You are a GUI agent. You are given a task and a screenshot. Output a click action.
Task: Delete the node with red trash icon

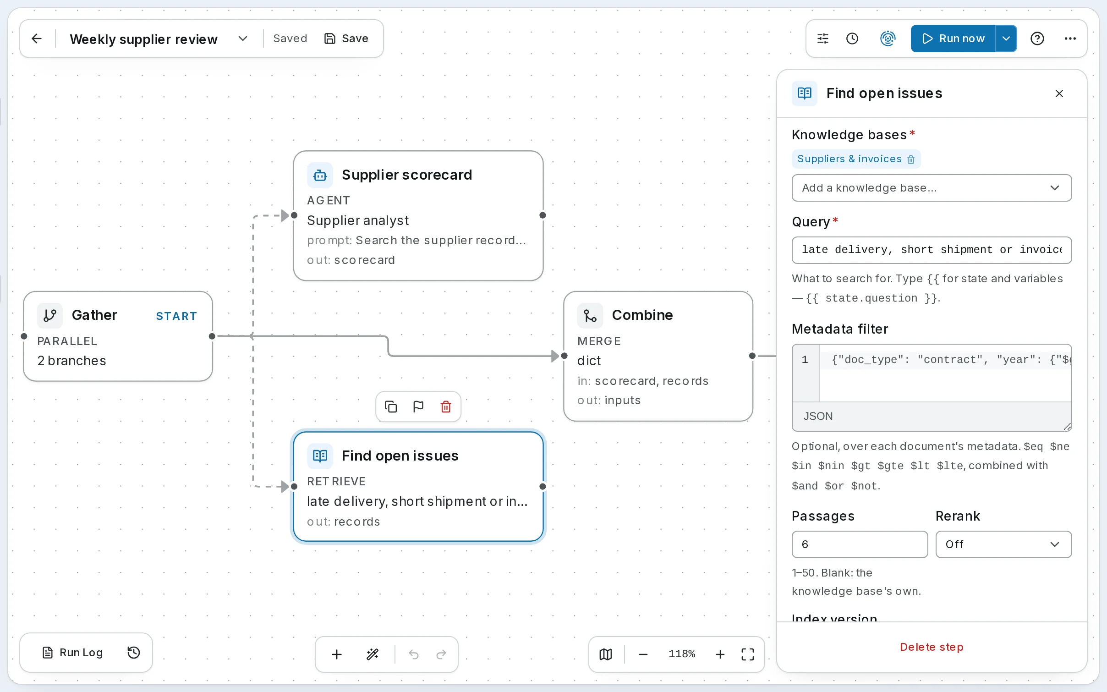[446, 406]
